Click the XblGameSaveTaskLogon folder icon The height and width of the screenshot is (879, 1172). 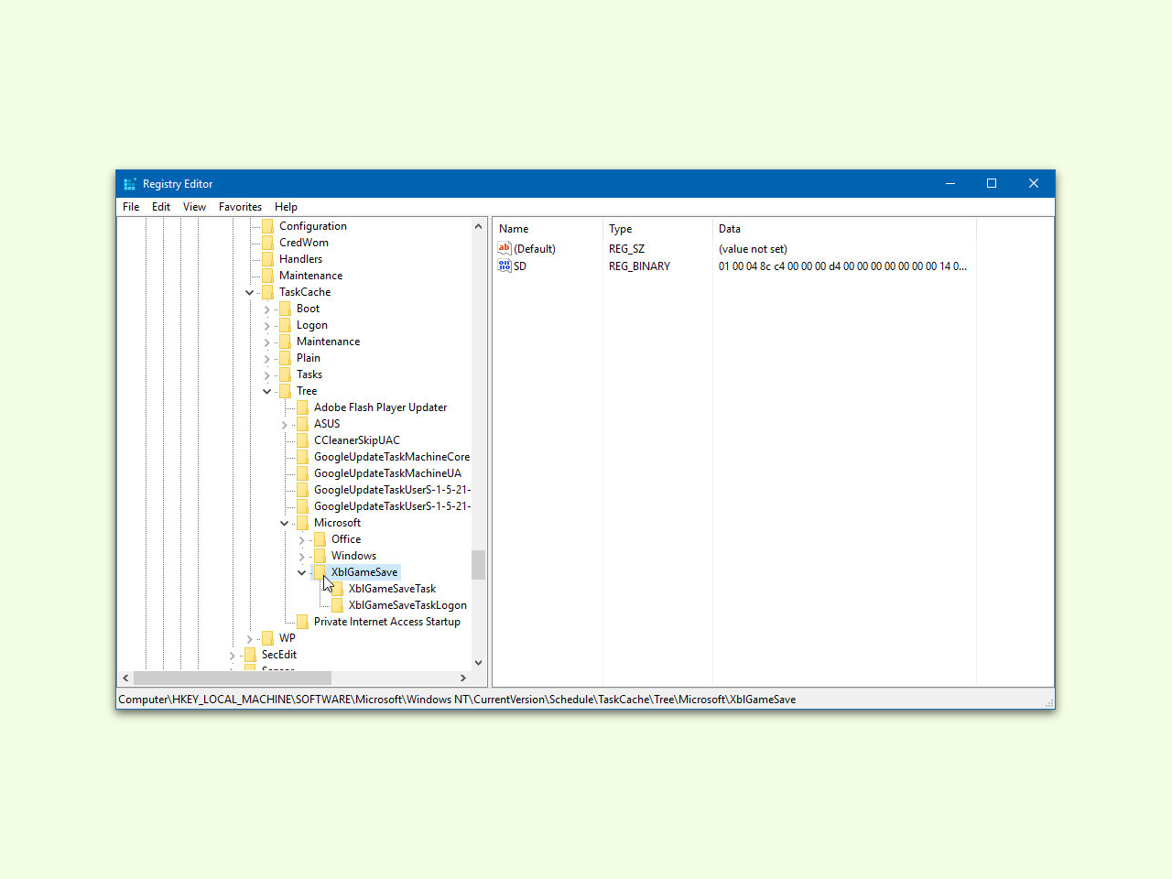coord(337,605)
